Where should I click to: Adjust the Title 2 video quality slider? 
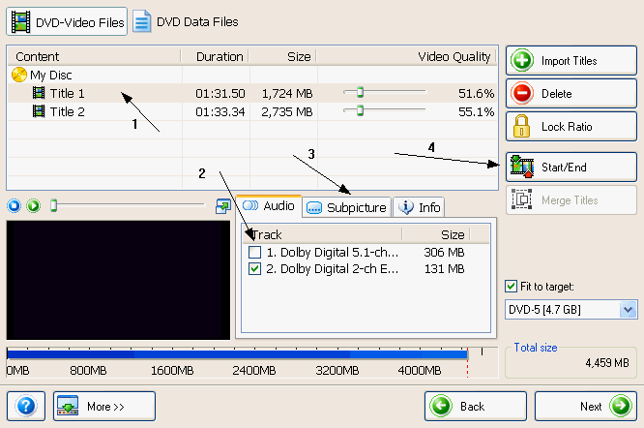[360, 110]
